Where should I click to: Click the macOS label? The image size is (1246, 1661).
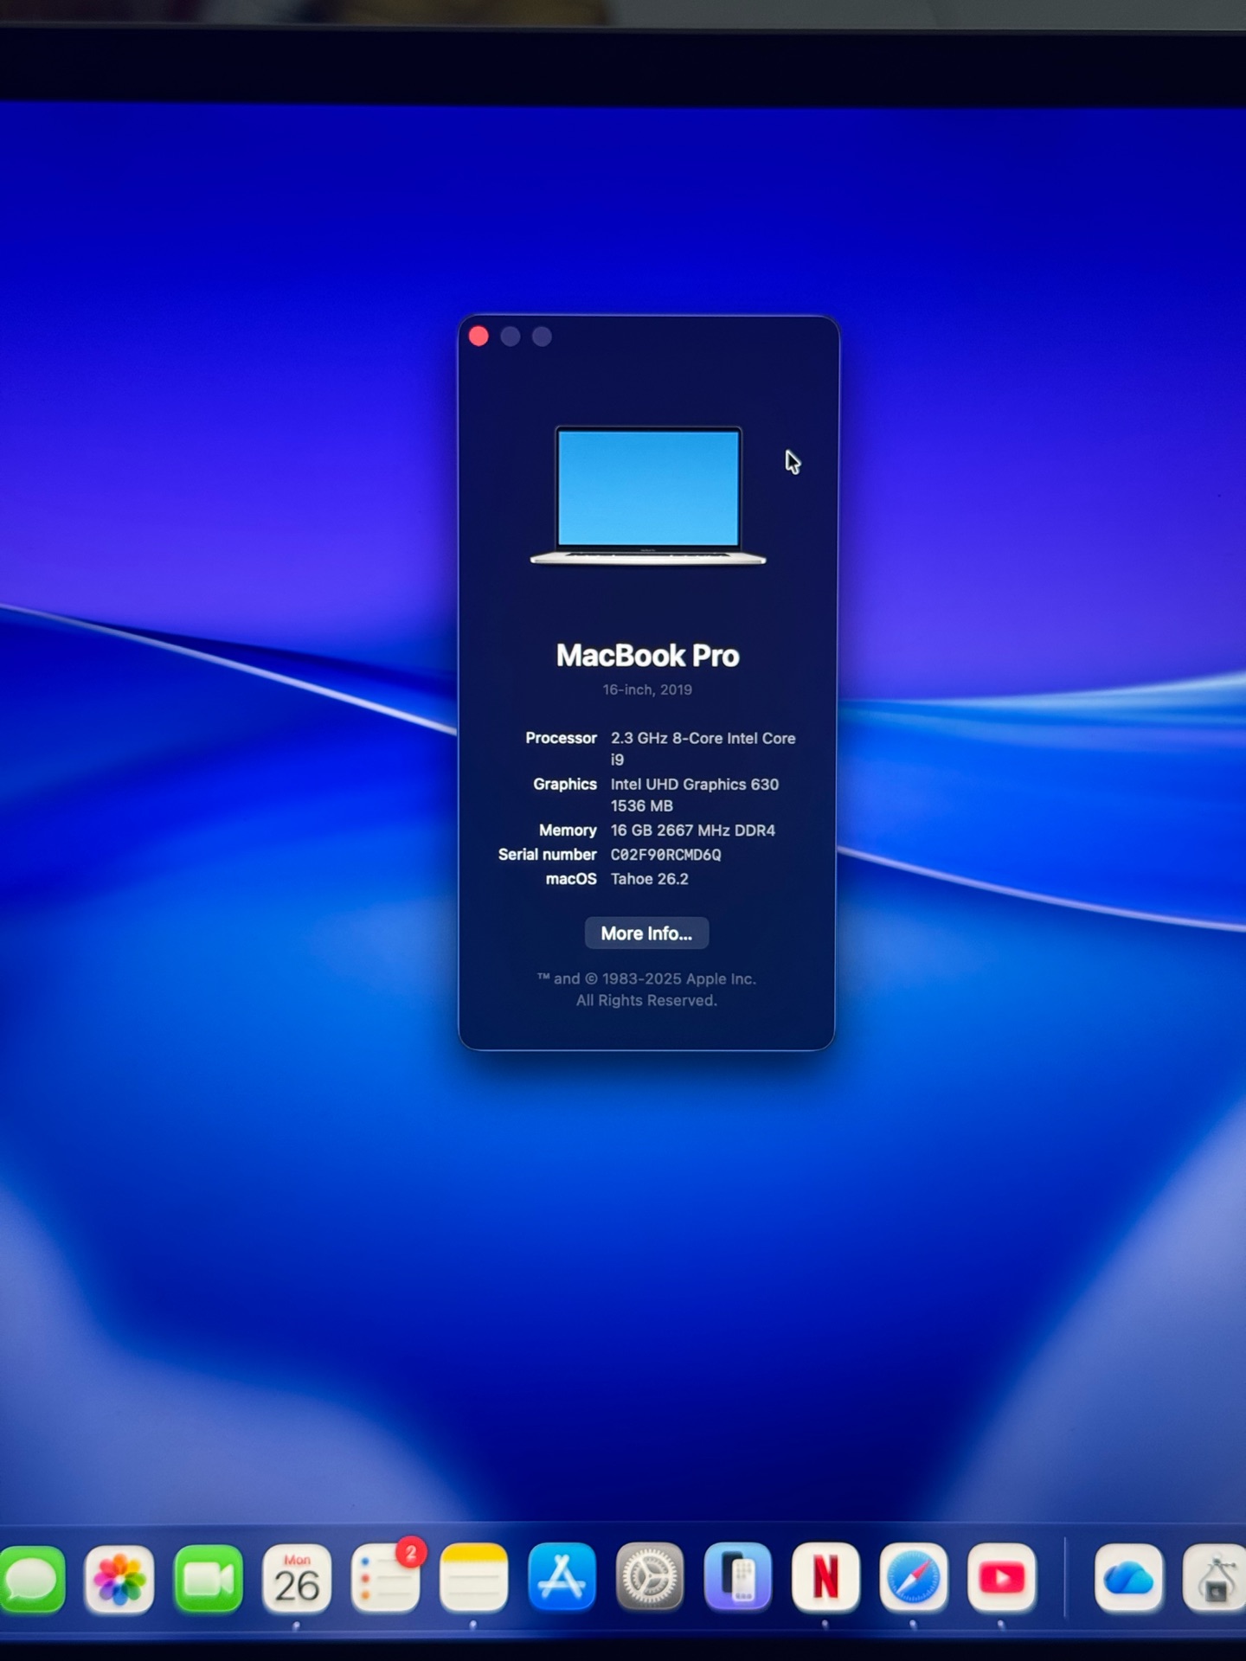[571, 879]
